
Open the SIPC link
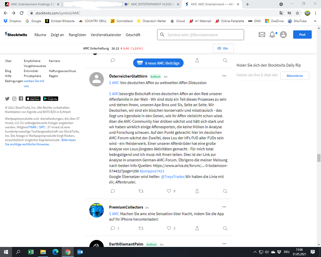pos(42,127)
